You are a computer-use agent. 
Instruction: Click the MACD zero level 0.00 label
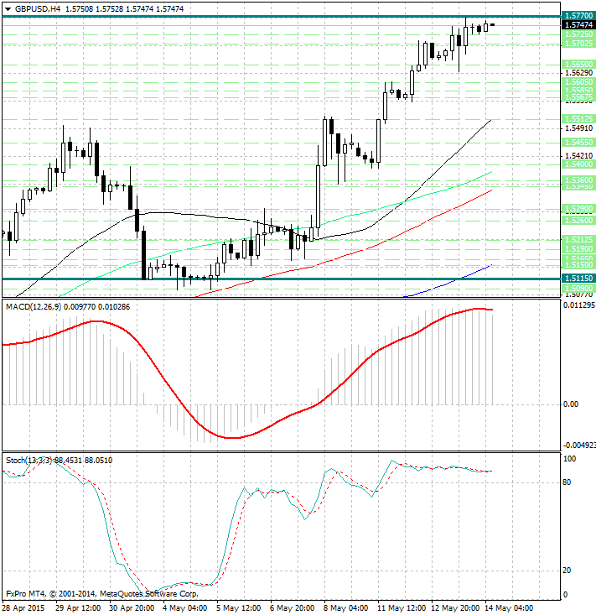click(571, 404)
